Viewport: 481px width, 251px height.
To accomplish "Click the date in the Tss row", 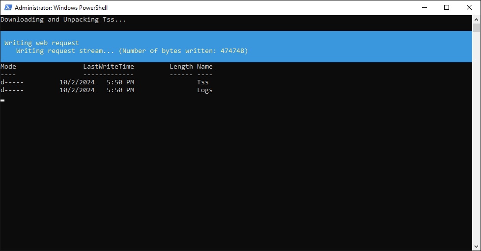I will [77, 82].
